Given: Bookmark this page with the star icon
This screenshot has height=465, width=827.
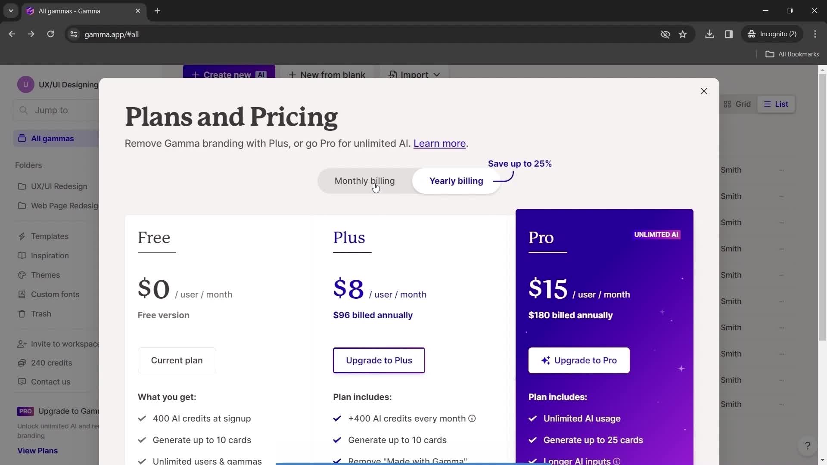Looking at the screenshot, I should tap(683, 34).
